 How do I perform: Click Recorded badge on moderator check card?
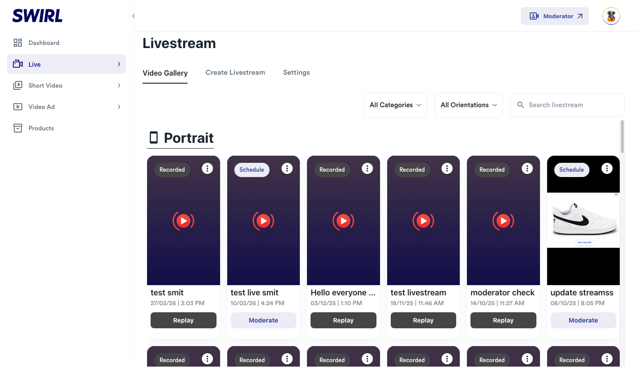coord(492,170)
